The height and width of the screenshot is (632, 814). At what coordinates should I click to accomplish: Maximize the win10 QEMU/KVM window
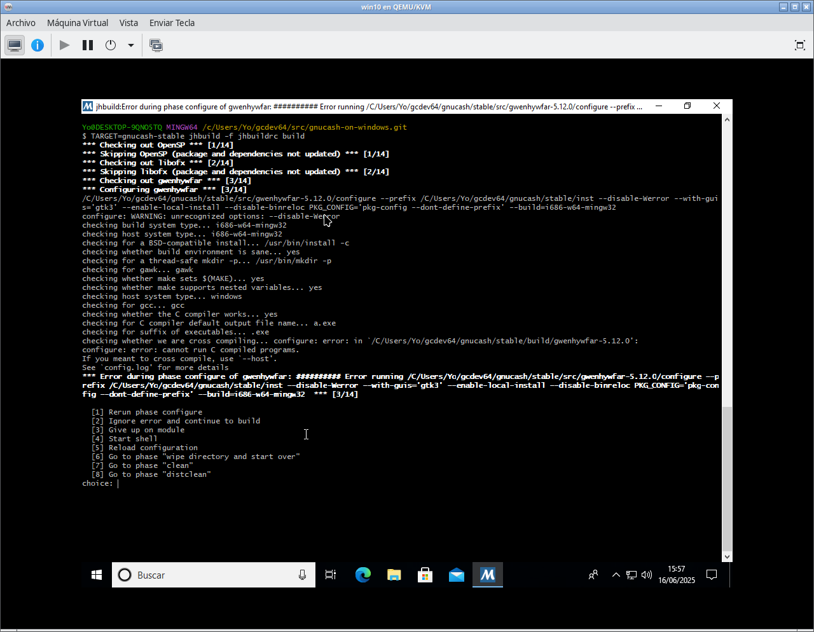coord(795,7)
